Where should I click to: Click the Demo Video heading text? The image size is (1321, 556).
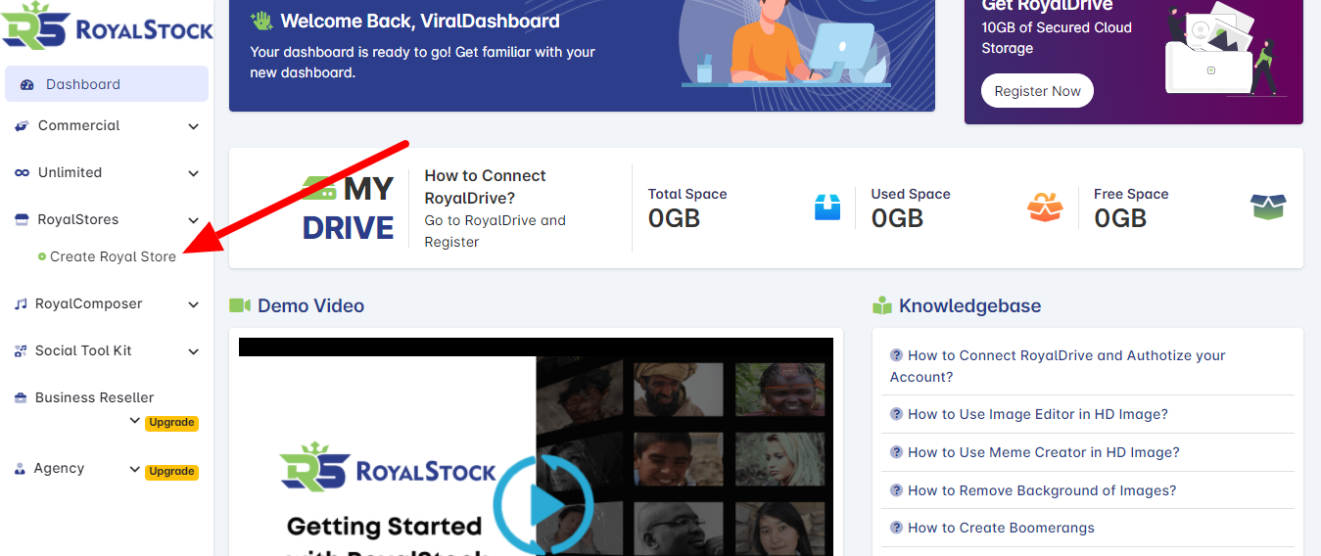(310, 306)
